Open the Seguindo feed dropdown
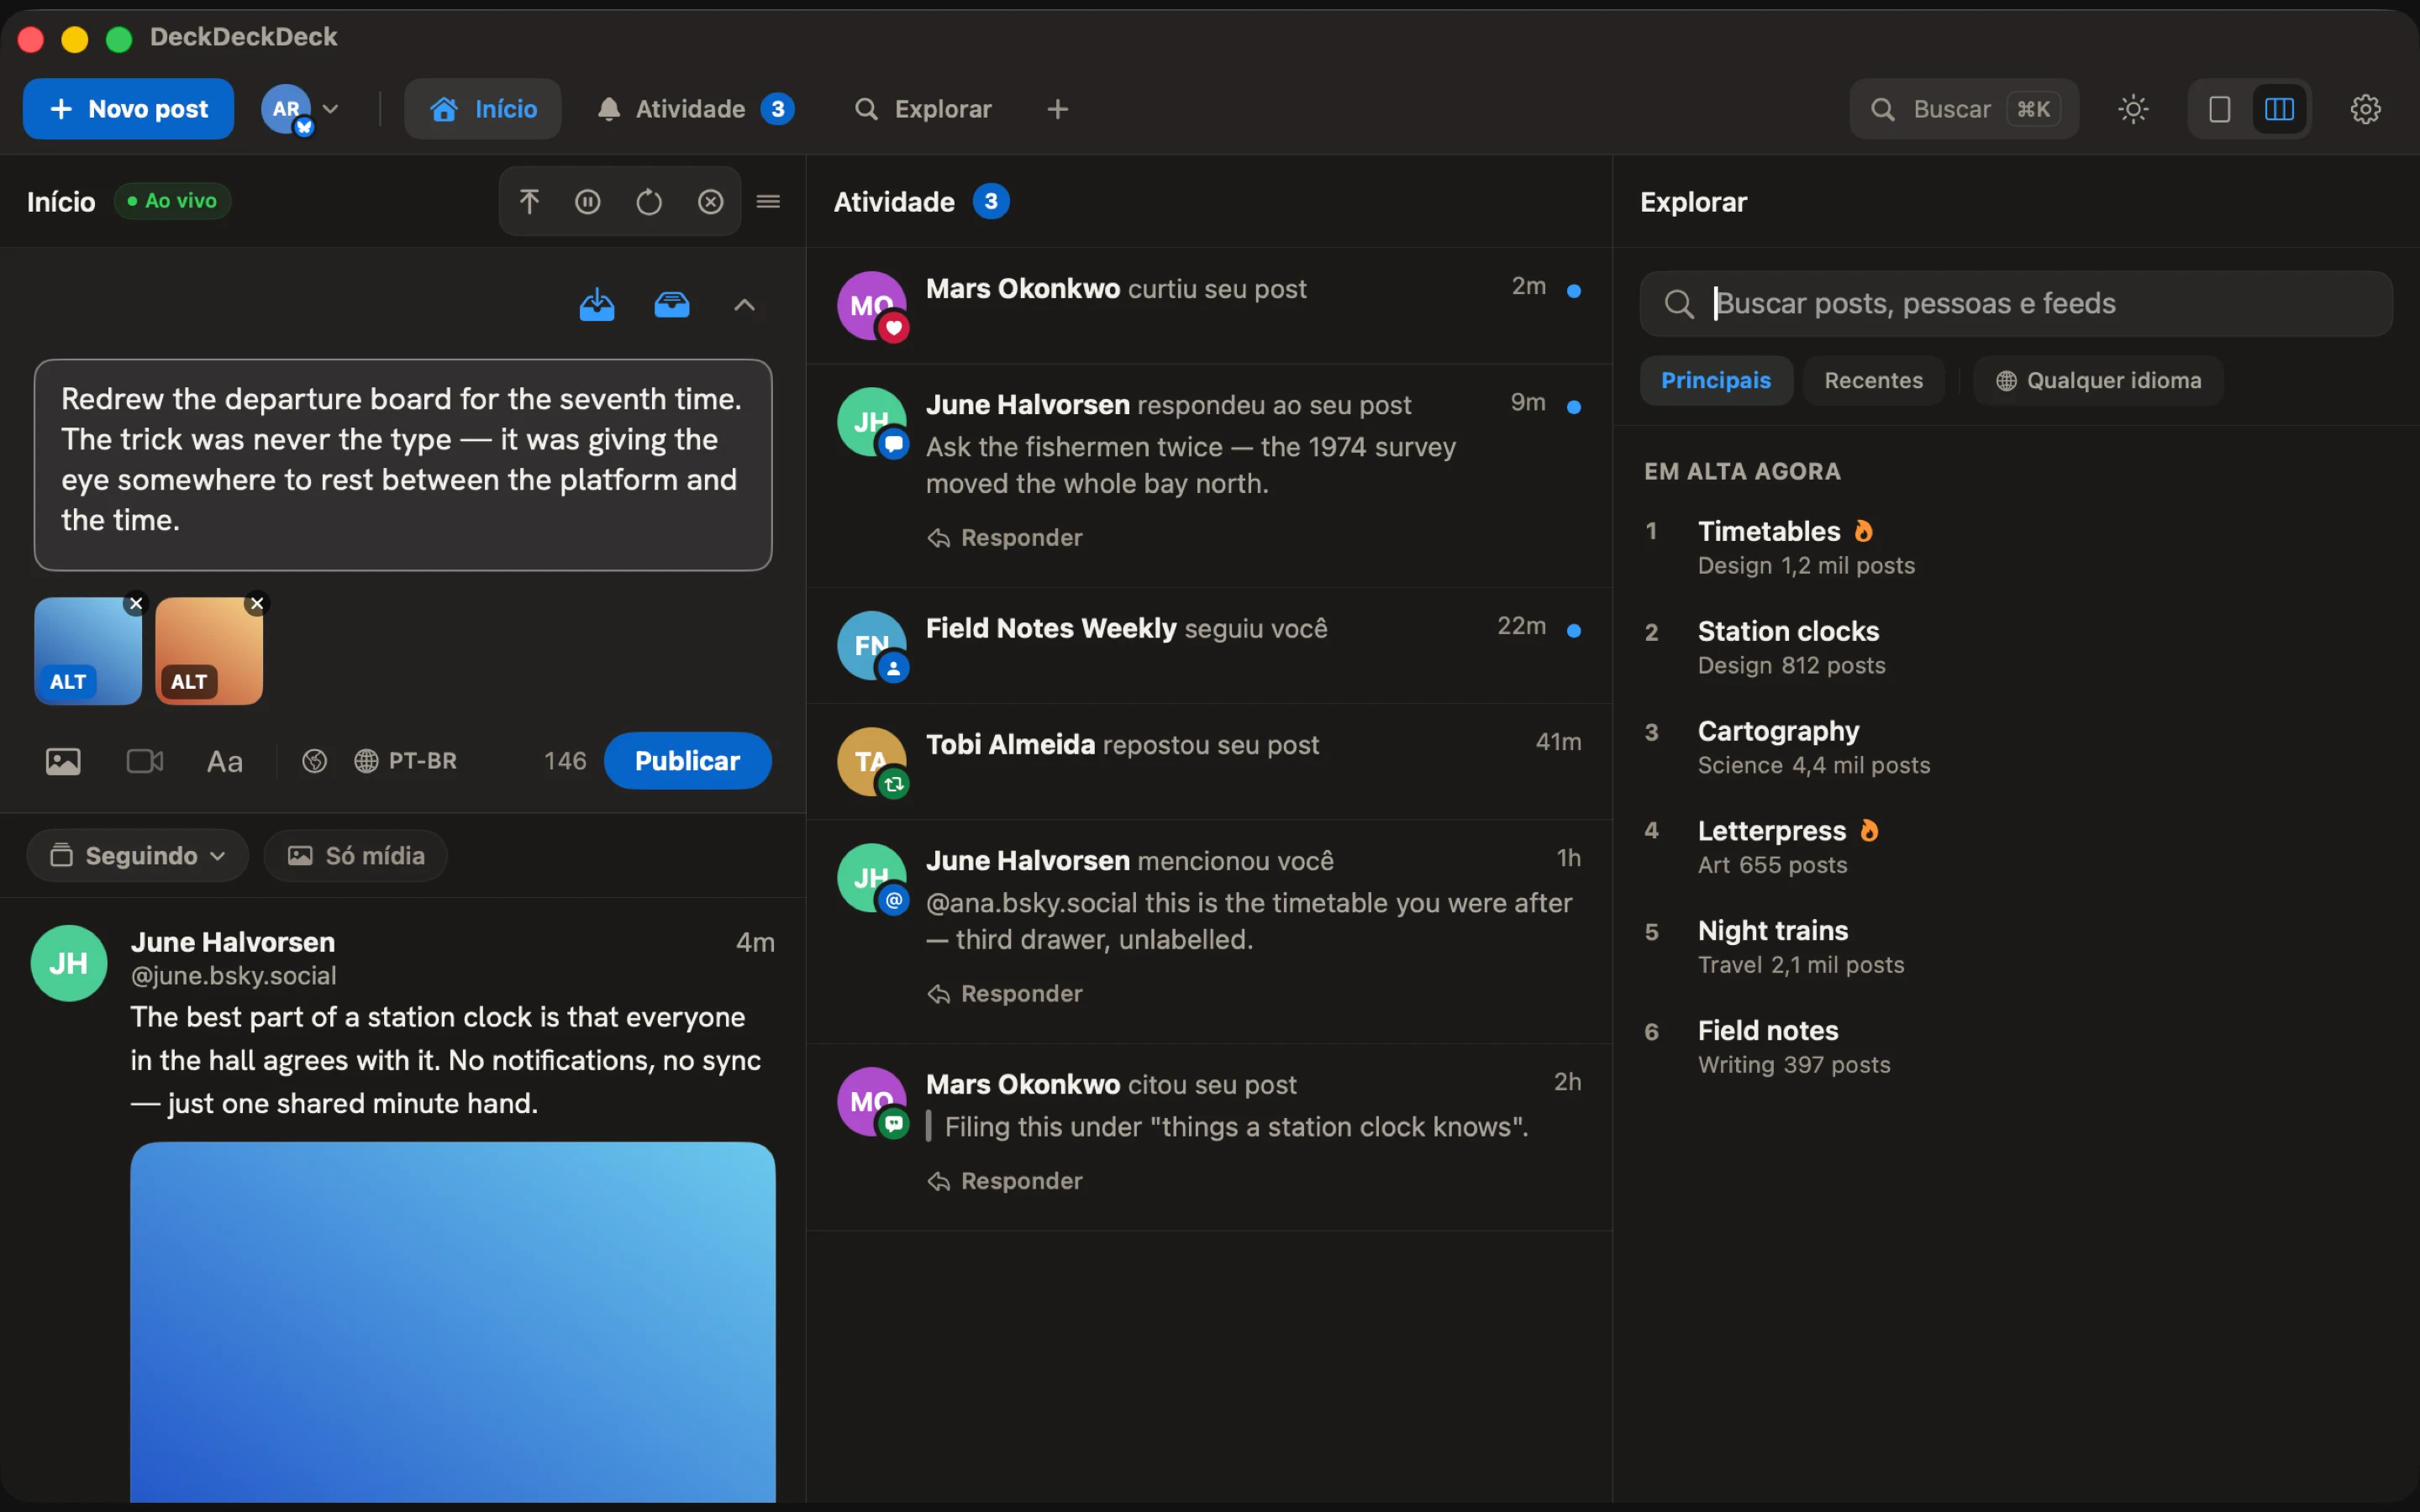This screenshot has height=1512, width=2420. pyautogui.click(x=137, y=856)
